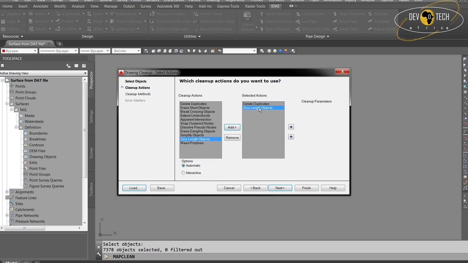Screen dimensions: 468x263
Task: Select Delete Duplicates in Selected Actions list
Action: click(256, 104)
